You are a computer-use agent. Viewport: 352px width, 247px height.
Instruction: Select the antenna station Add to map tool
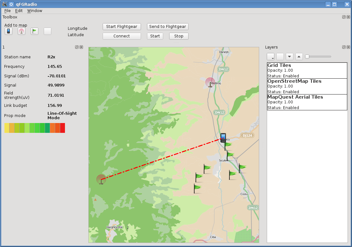click(x=22, y=31)
